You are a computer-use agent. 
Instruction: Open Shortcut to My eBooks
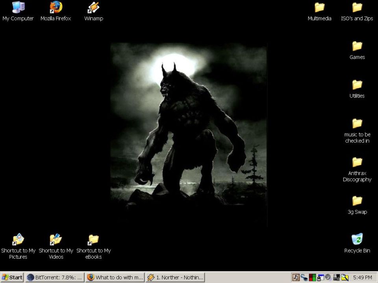(94, 246)
